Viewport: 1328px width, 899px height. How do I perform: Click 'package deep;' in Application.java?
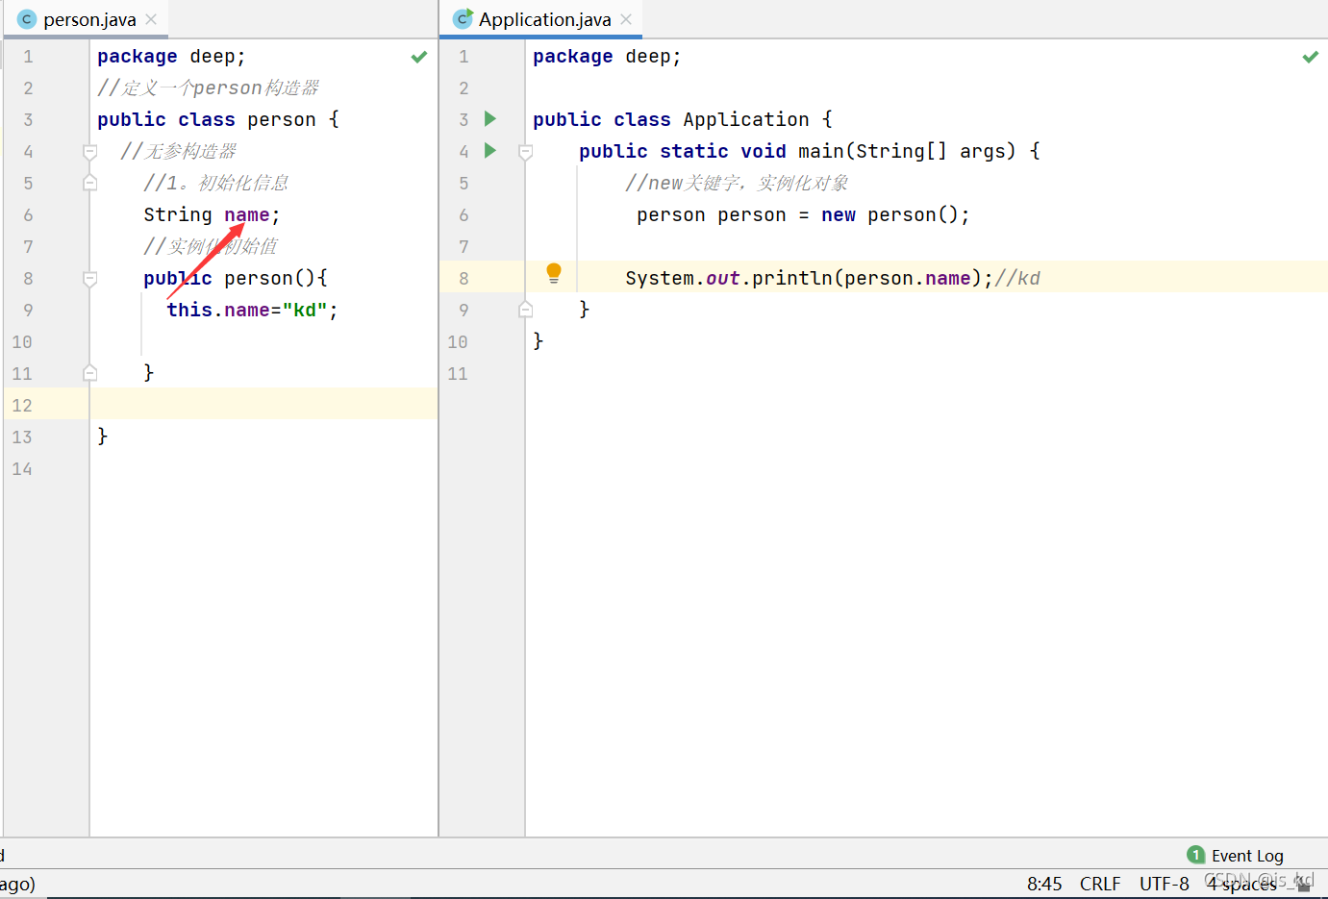(607, 57)
